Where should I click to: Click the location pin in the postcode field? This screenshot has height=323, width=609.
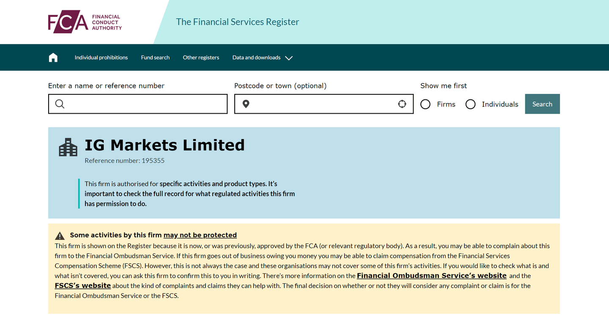click(246, 104)
